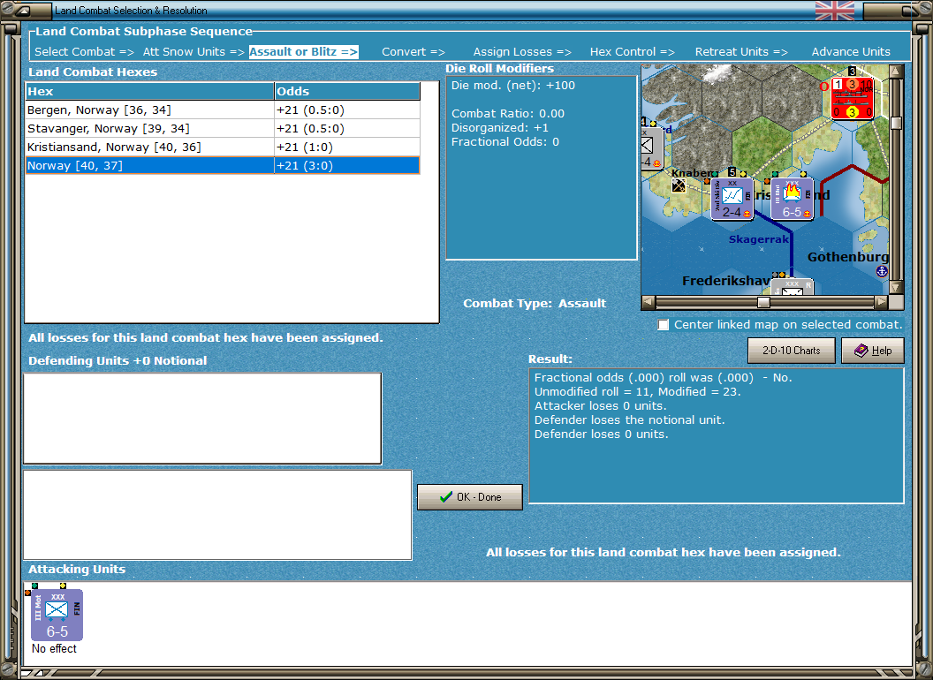Click the red Norwegian naval unit counter
Viewport: 933px width, 680px height.
[852, 98]
